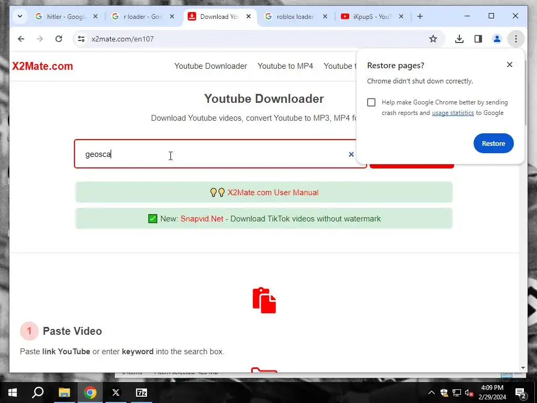Toggle the Chrome side panel
Image resolution: width=537 pixels, height=403 pixels.
tap(478, 39)
